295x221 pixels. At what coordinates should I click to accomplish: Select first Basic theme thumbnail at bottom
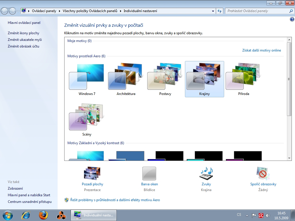pyautogui.click(x=87, y=156)
